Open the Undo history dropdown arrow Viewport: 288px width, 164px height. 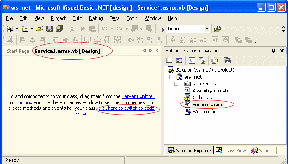(x=112, y=29)
